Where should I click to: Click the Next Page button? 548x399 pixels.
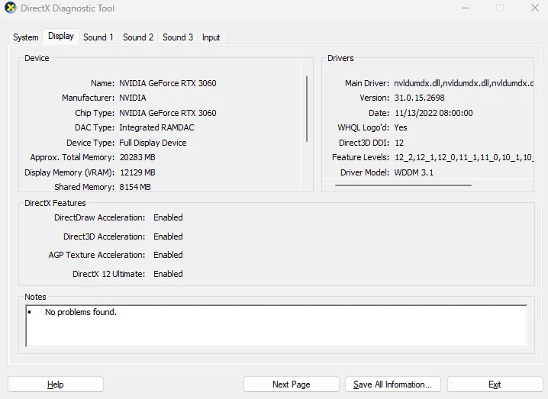(x=291, y=385)
